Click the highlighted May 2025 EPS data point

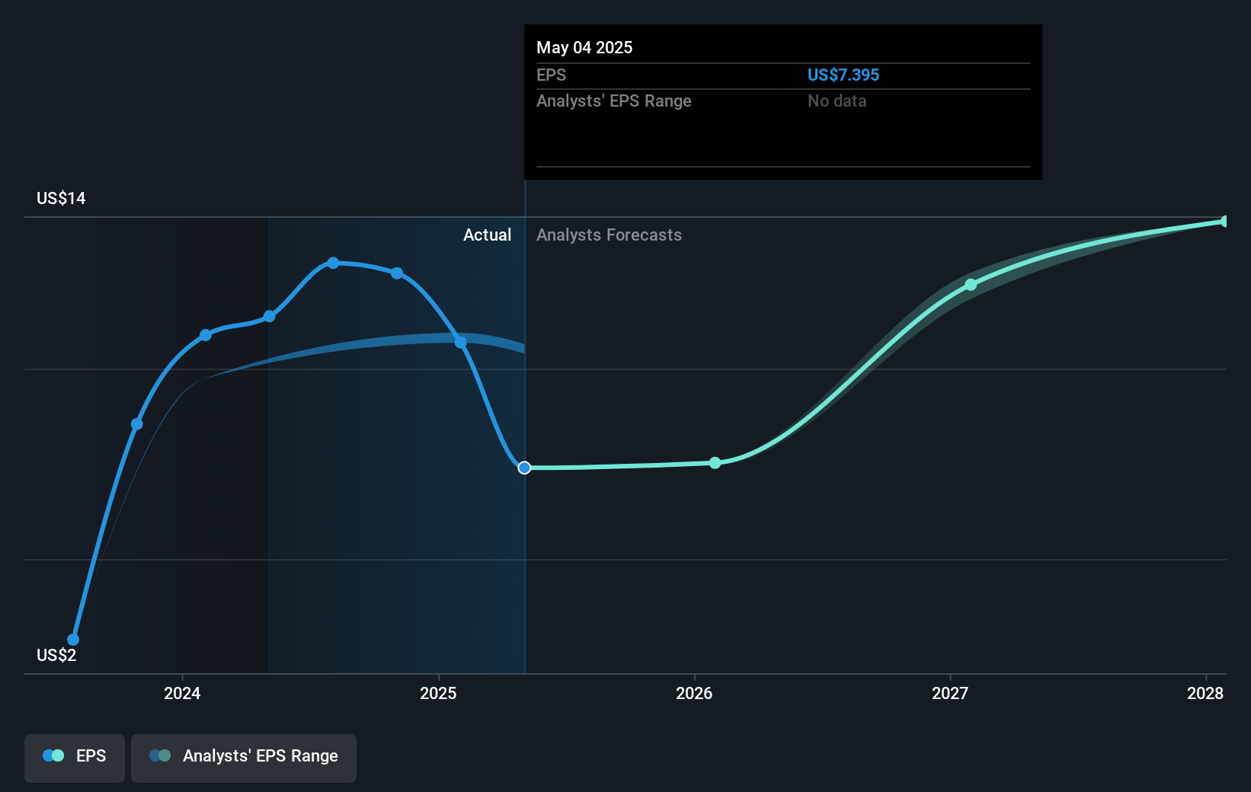tap(524, 468)
